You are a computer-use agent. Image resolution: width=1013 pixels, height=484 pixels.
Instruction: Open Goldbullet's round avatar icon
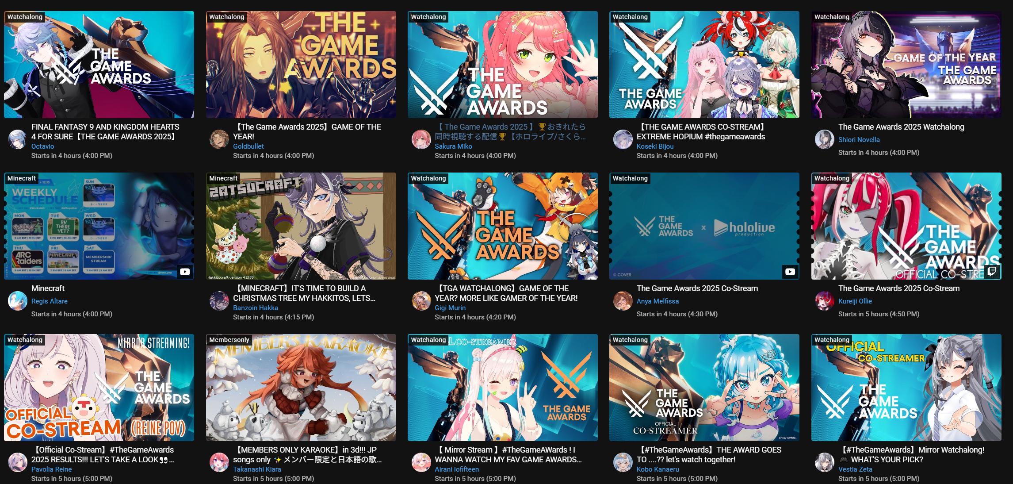tap(219, 139)
